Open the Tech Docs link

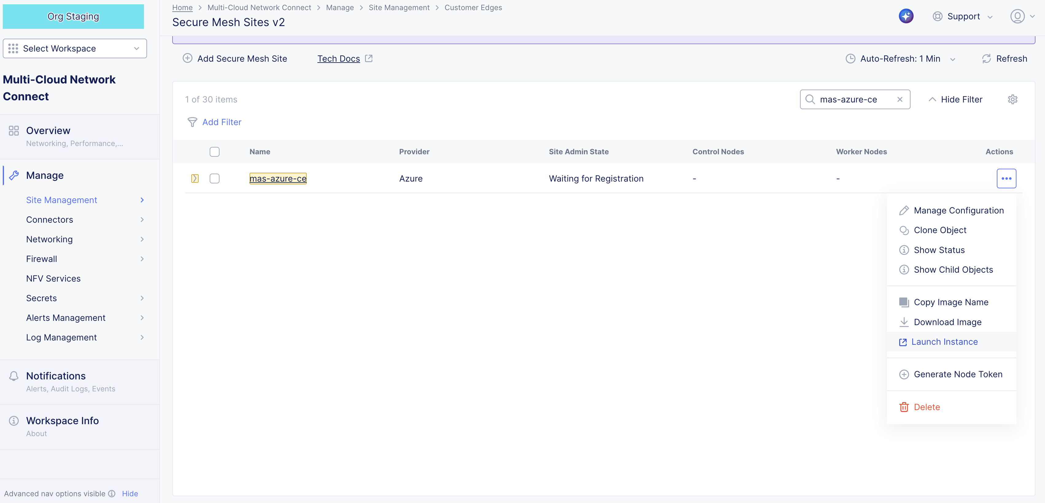click(x=339, y=58)
